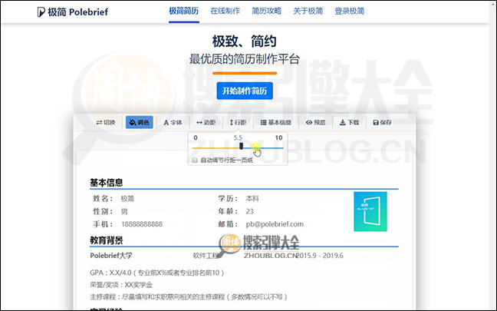The height and width of the screenshot is (311, 497).
Task: Open 关于极简 page
Action: [x=308, y=11]
